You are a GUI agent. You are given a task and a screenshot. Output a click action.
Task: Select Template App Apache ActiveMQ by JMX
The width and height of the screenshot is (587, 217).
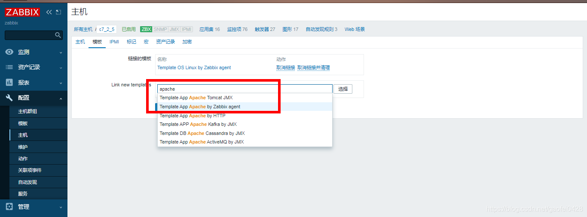[x=245, y=142]
